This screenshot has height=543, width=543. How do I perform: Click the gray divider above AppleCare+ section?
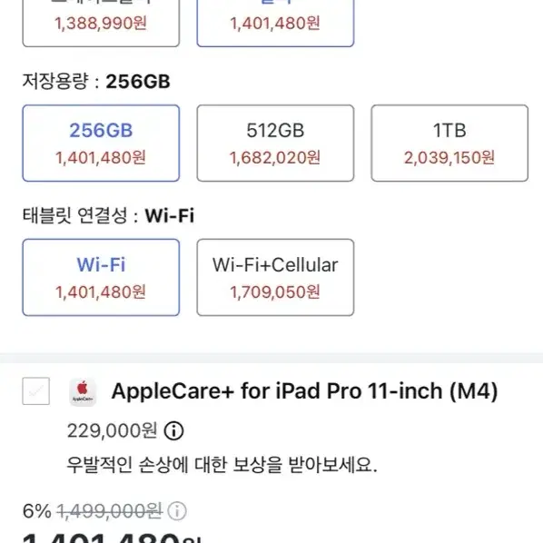[271, 358]
